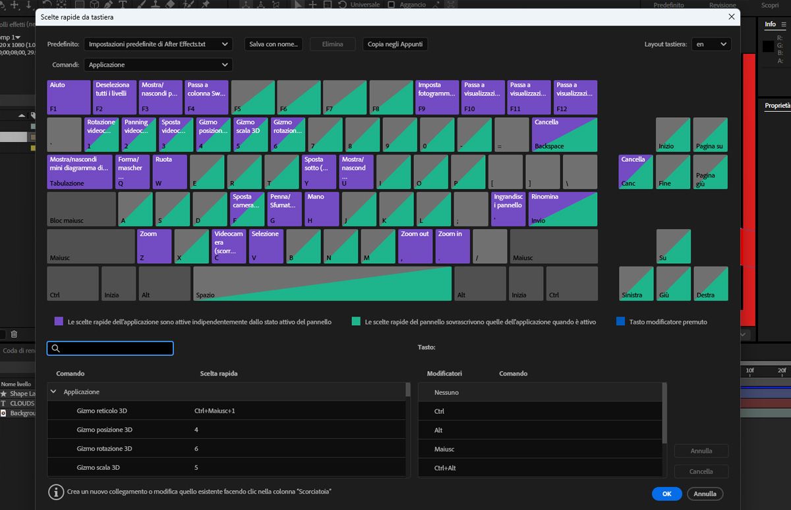Select the 5 key labeled Gizmo scala 3D
The width and height of the screenshot is (791, 510).
pos(251,135)
